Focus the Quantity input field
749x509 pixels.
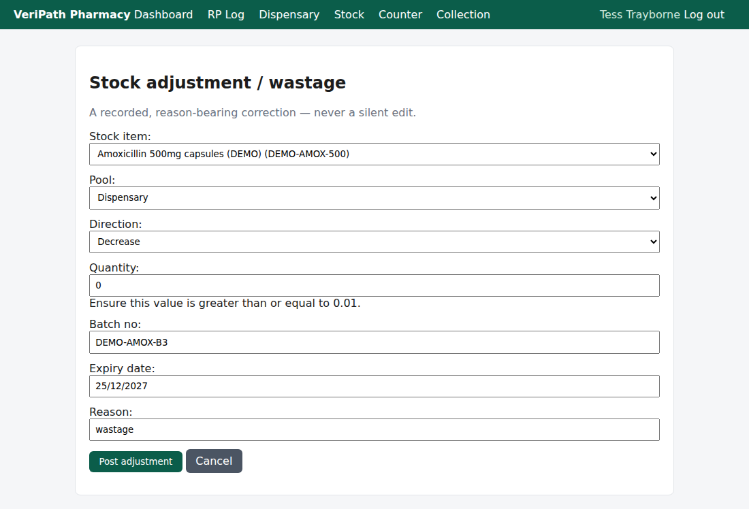[x=374, y=286]
